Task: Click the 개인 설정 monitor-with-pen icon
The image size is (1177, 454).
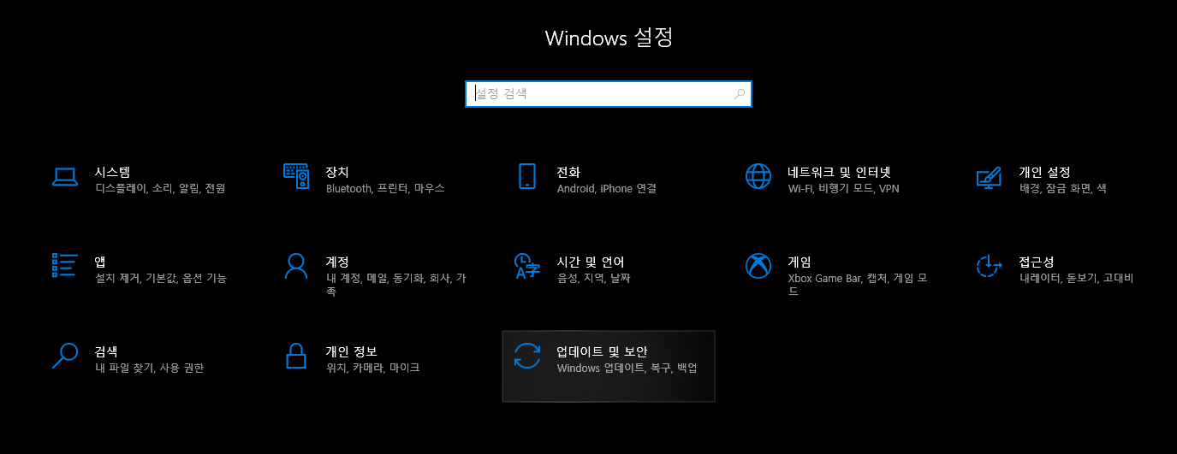Action: pyautogui.click(x=990, y=177)
